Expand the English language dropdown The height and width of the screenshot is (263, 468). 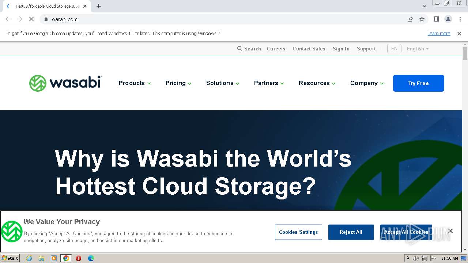coord(418,49)
